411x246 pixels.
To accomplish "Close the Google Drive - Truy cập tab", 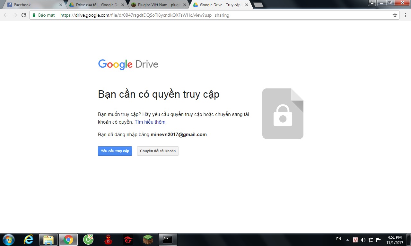I will click(247, 5).
